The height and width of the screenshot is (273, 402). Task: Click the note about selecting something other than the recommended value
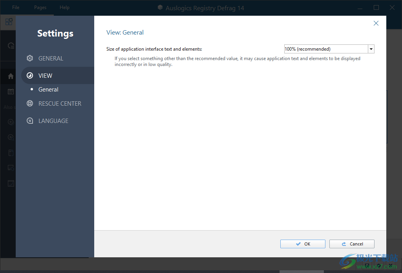[x=238, y=61]
